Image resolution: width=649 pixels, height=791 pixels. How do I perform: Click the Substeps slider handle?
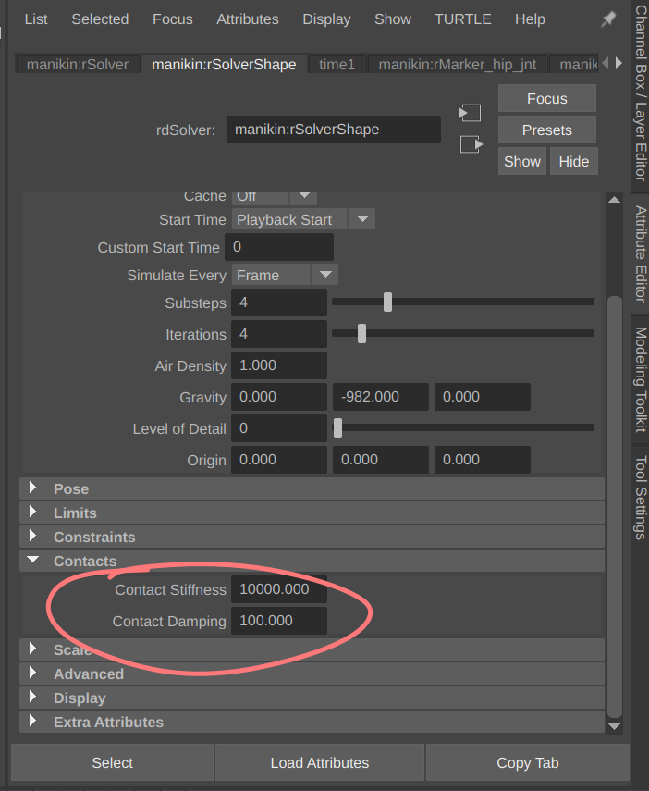tap(387, 303)
